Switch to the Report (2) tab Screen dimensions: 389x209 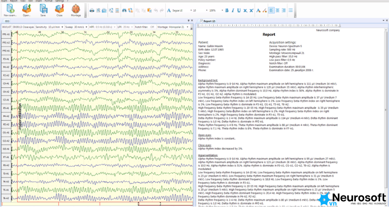(208, 21)
